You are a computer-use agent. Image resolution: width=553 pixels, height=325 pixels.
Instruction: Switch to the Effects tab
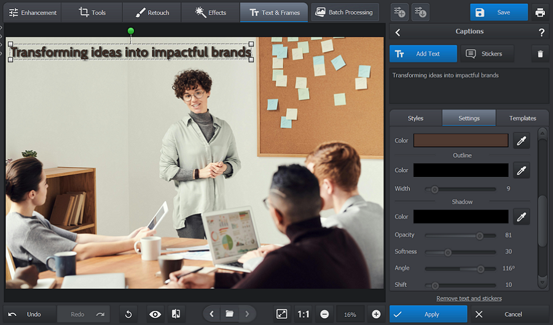(x=211, y=13)
